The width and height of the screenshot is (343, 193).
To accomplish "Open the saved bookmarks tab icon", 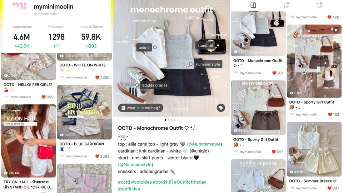I will click(286, 5).
